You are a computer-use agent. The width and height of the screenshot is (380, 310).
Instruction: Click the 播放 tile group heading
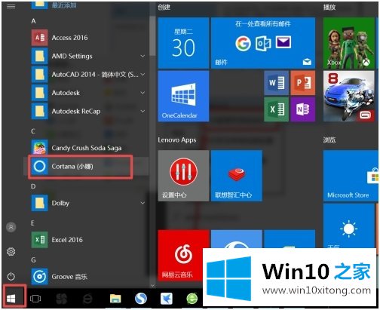click(x=329, y=7)
